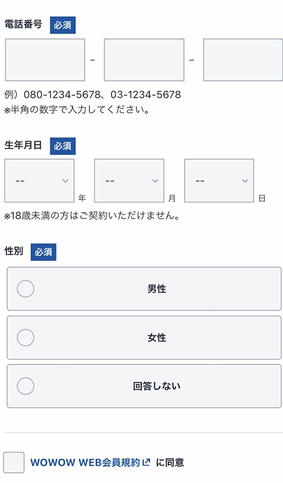The height and width of the screenshot is (483, 283).
Task: Choose the 回答しない radio option
Action: point(25,386)
